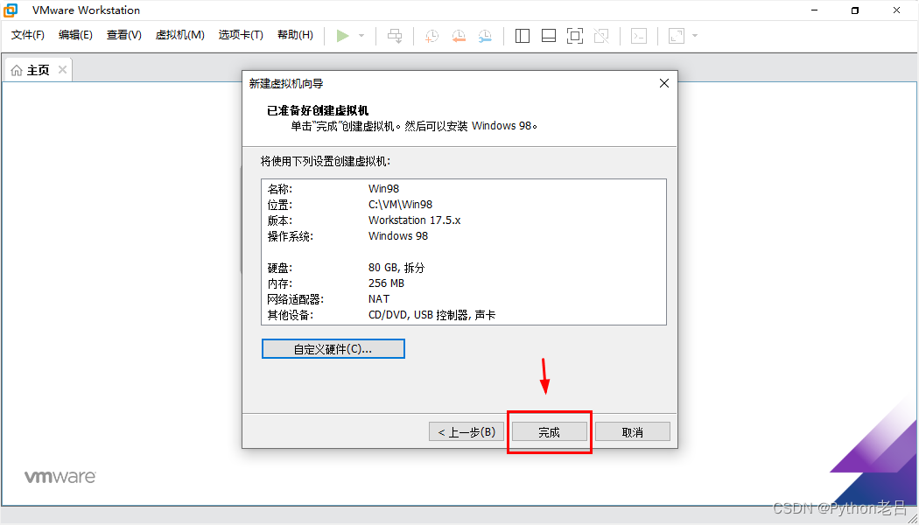This screenshot has height=525, width=919.
Task: Toggle the library sidebar panel icon
Action: (523, 36)
